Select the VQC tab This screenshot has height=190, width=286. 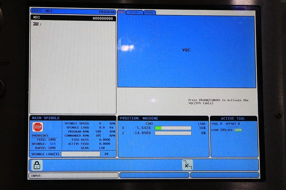coord(122,12)
